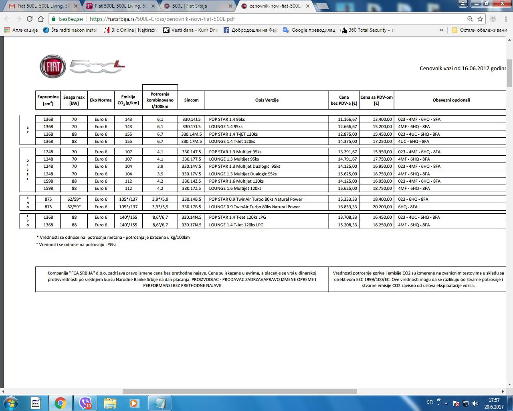Close the Gmail Fiat 500L tab
Viewport: 513px width, 411px height.
tap(75, 6)
